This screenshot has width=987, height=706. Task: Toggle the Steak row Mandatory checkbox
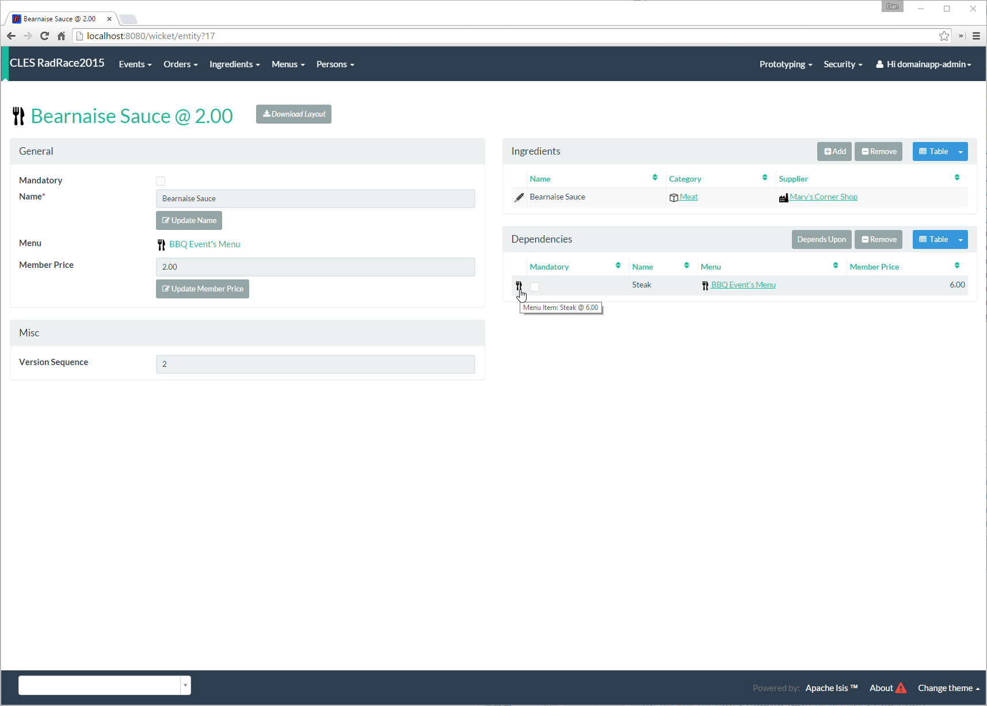point(535,286)
